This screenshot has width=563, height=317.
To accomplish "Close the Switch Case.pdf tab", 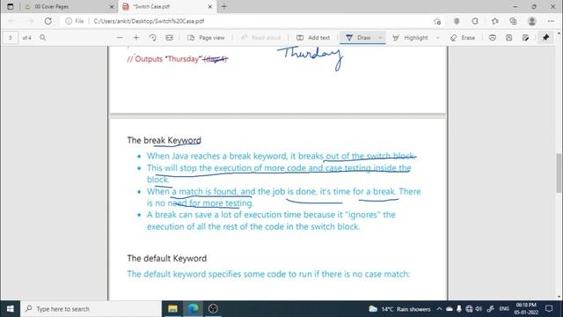I will [210, 6].
